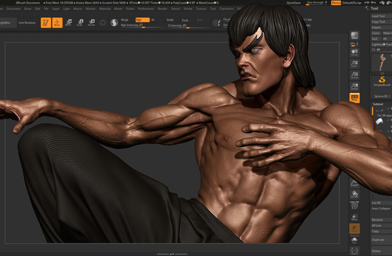This screenshot has width=392, height=256.
Task: Set canvas to AAHalf size
Action: (354, 87)
